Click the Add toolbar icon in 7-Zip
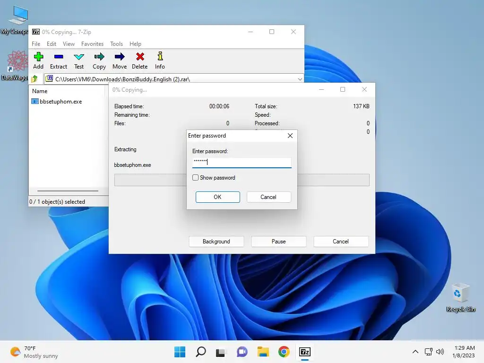The width and height of the screenshot is (484, 363). (38, 60)
